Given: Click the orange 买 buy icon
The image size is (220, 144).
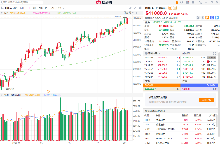Looking at the screenshot, I should (x=207, y=18).
